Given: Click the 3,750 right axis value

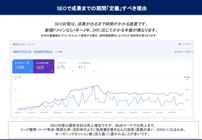Looking at the screenshot, I should pos(187,79).
